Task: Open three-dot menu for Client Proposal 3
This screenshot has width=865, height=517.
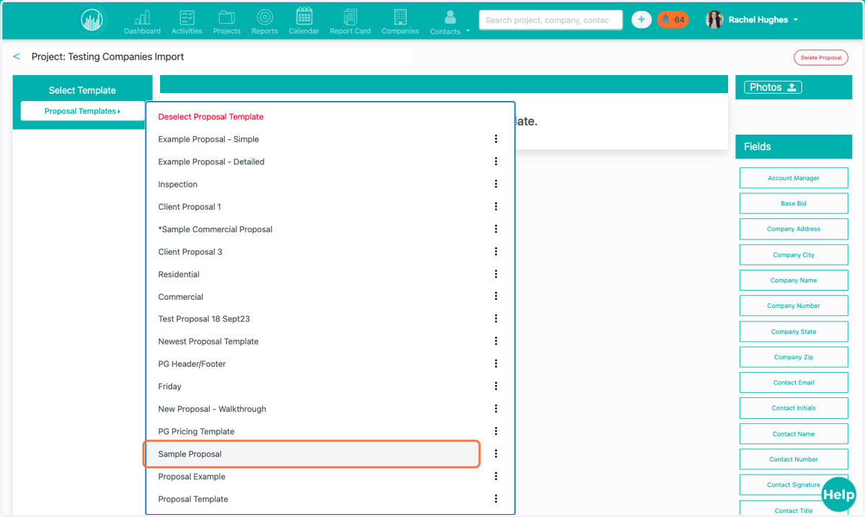Action: [496, 252]
